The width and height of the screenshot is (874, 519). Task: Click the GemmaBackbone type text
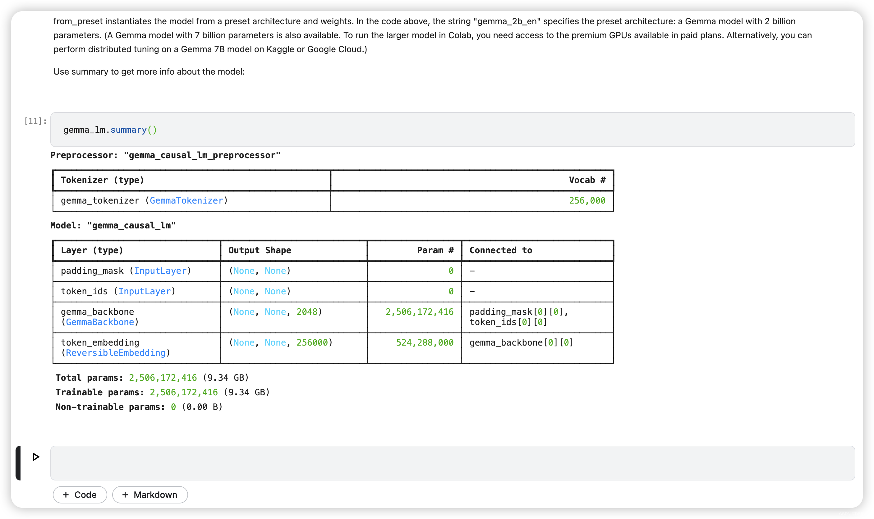tap(100, 322)
